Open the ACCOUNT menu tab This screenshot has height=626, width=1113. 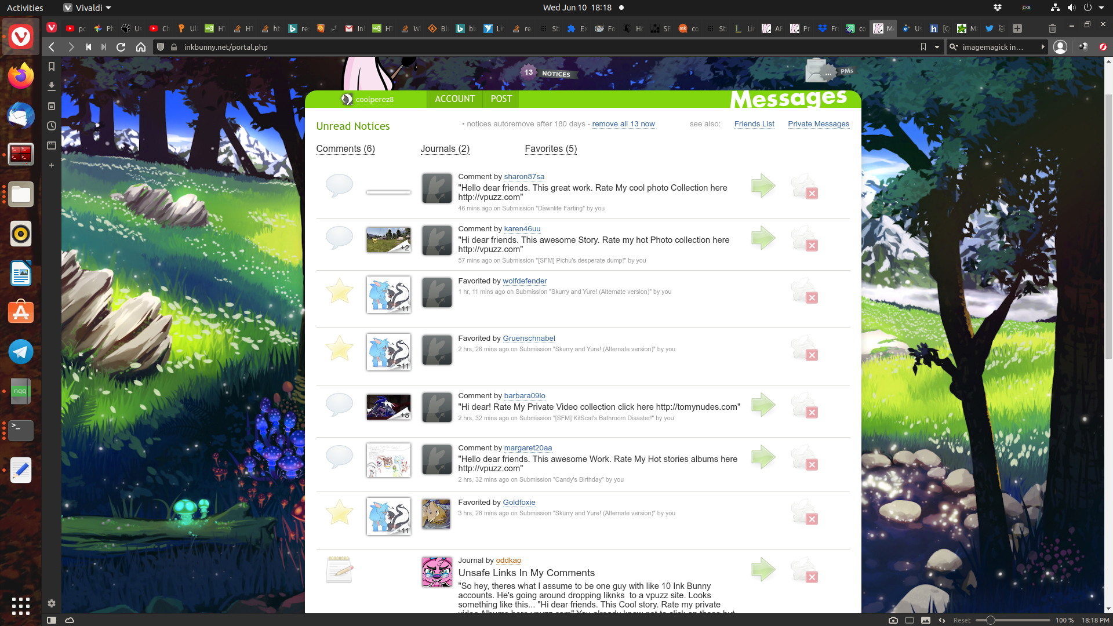pyautogui.click(x=454, y=99)
